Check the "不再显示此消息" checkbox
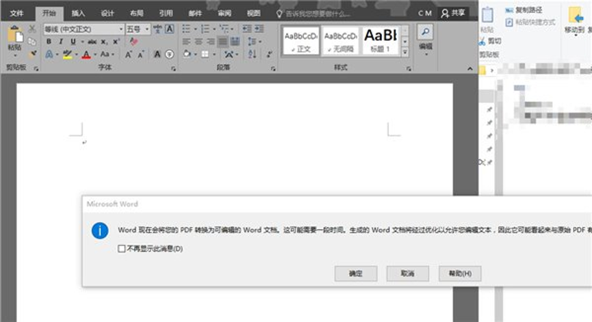592x322 pixels. point(121,249)
